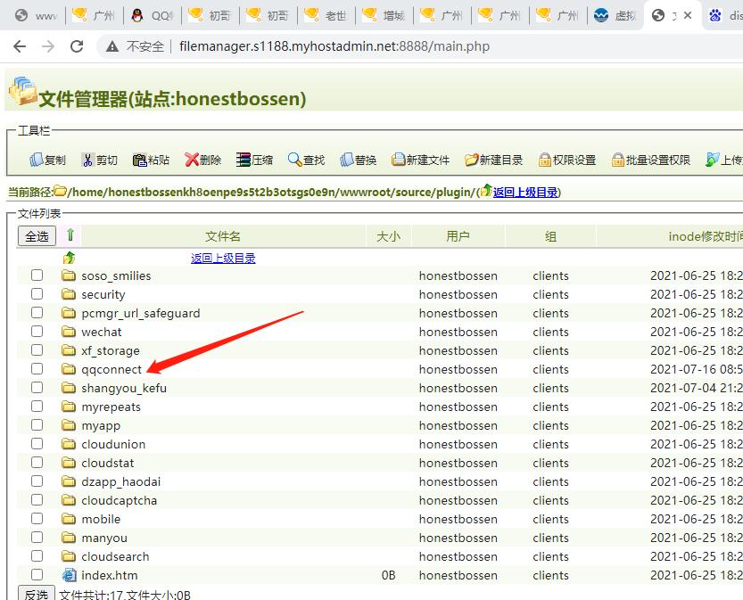Click the manyou folder name
The width and height of the screenshot is (743, 600).
(x=104, y=538)
